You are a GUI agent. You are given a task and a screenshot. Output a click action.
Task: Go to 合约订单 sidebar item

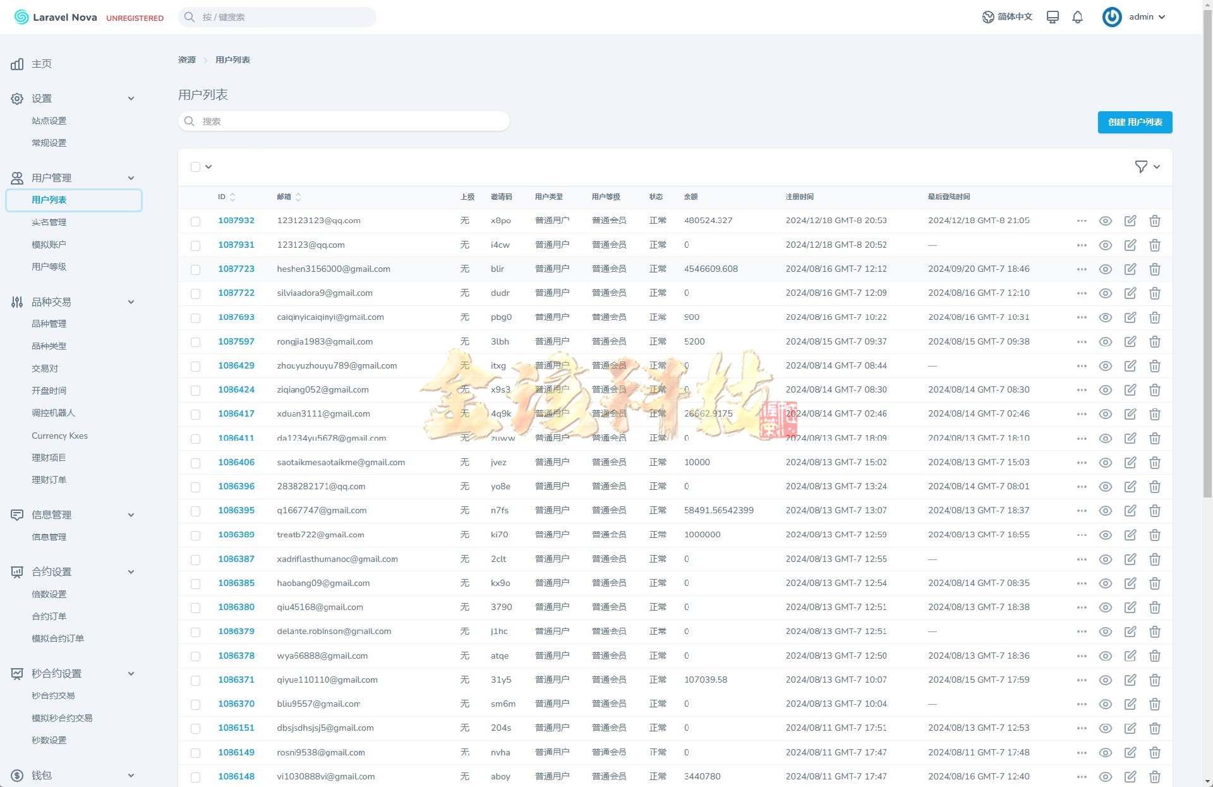[x=49, y=616]
